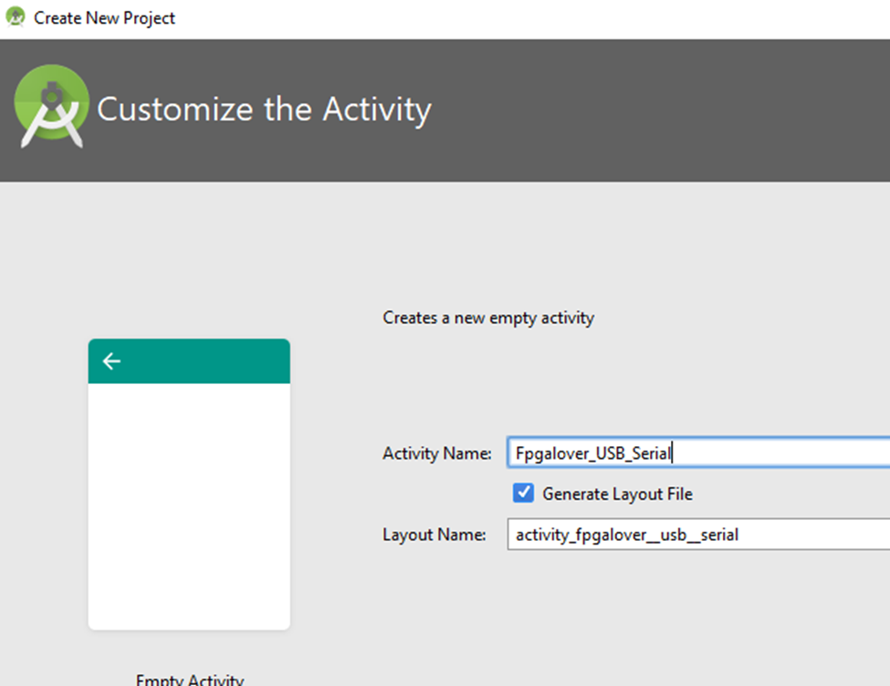Viewport: 890px width, 686px height.
Task: Click the 'Customize the Activity' heading
Action: 264,109
